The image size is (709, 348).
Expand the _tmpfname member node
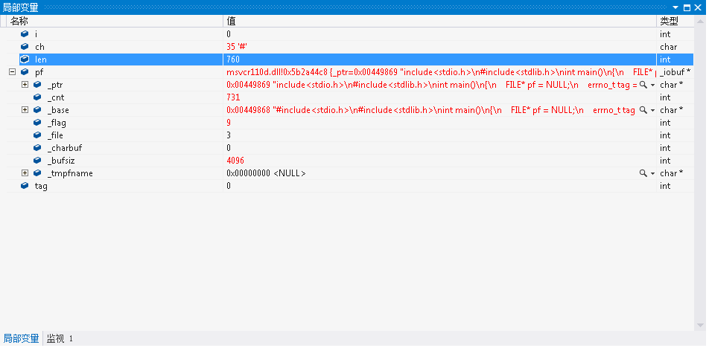[25, 173]
